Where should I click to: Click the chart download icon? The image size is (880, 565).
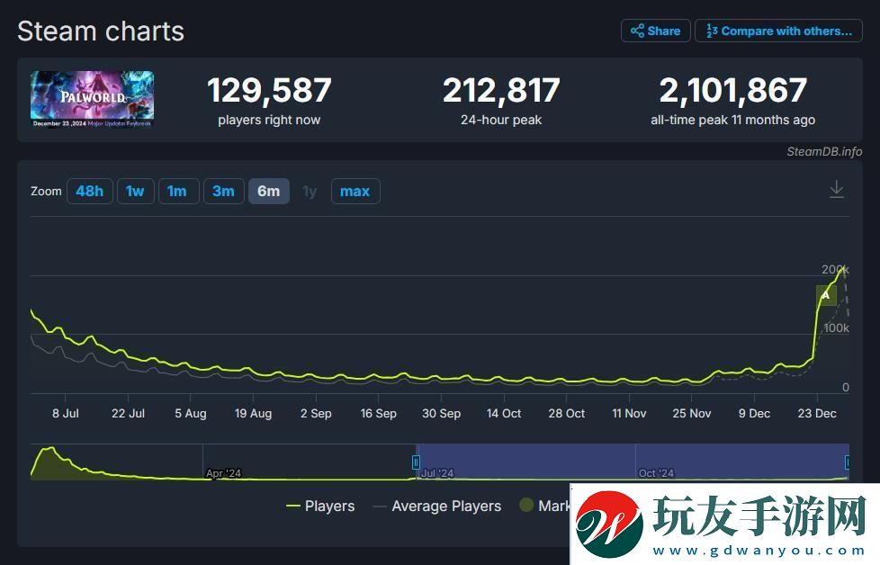(836, 189)
